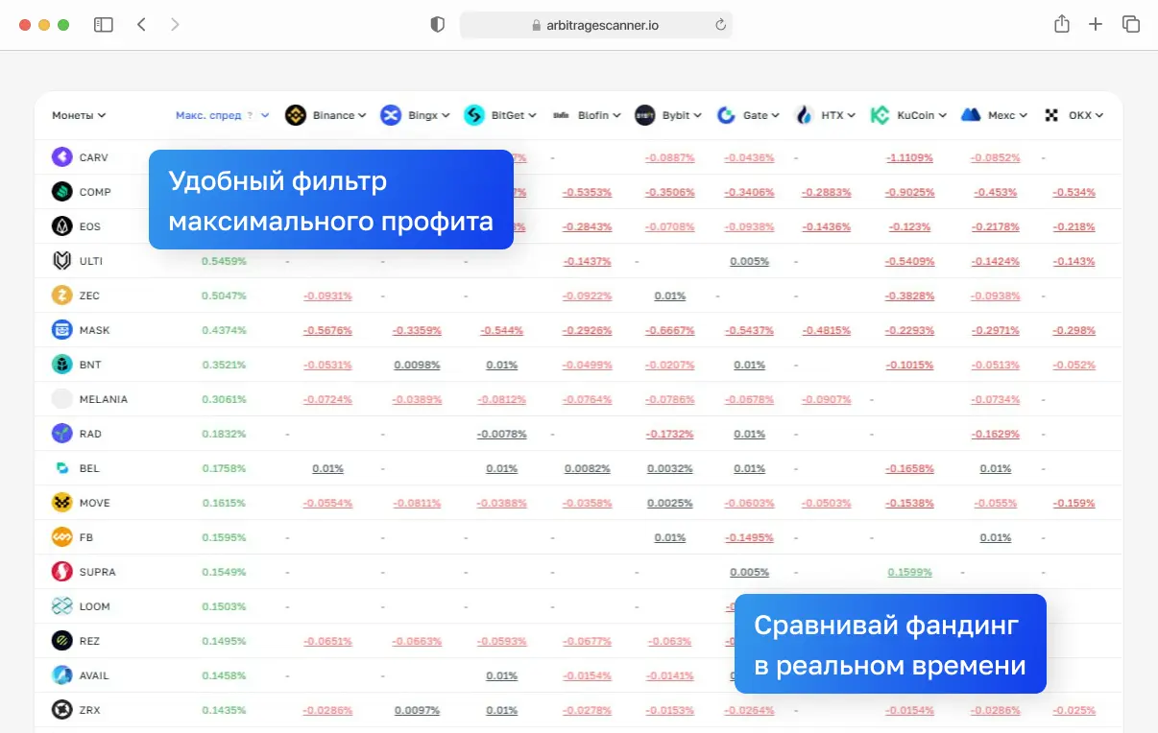The width and height of the screenshot is (1158, 733).
Task: Open RAD BitGet rate -0.0078%
Action: [x=502, y=434]
